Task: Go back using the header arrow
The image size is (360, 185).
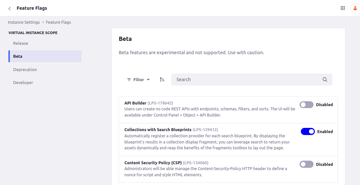Action: click(x=9, y=8)
